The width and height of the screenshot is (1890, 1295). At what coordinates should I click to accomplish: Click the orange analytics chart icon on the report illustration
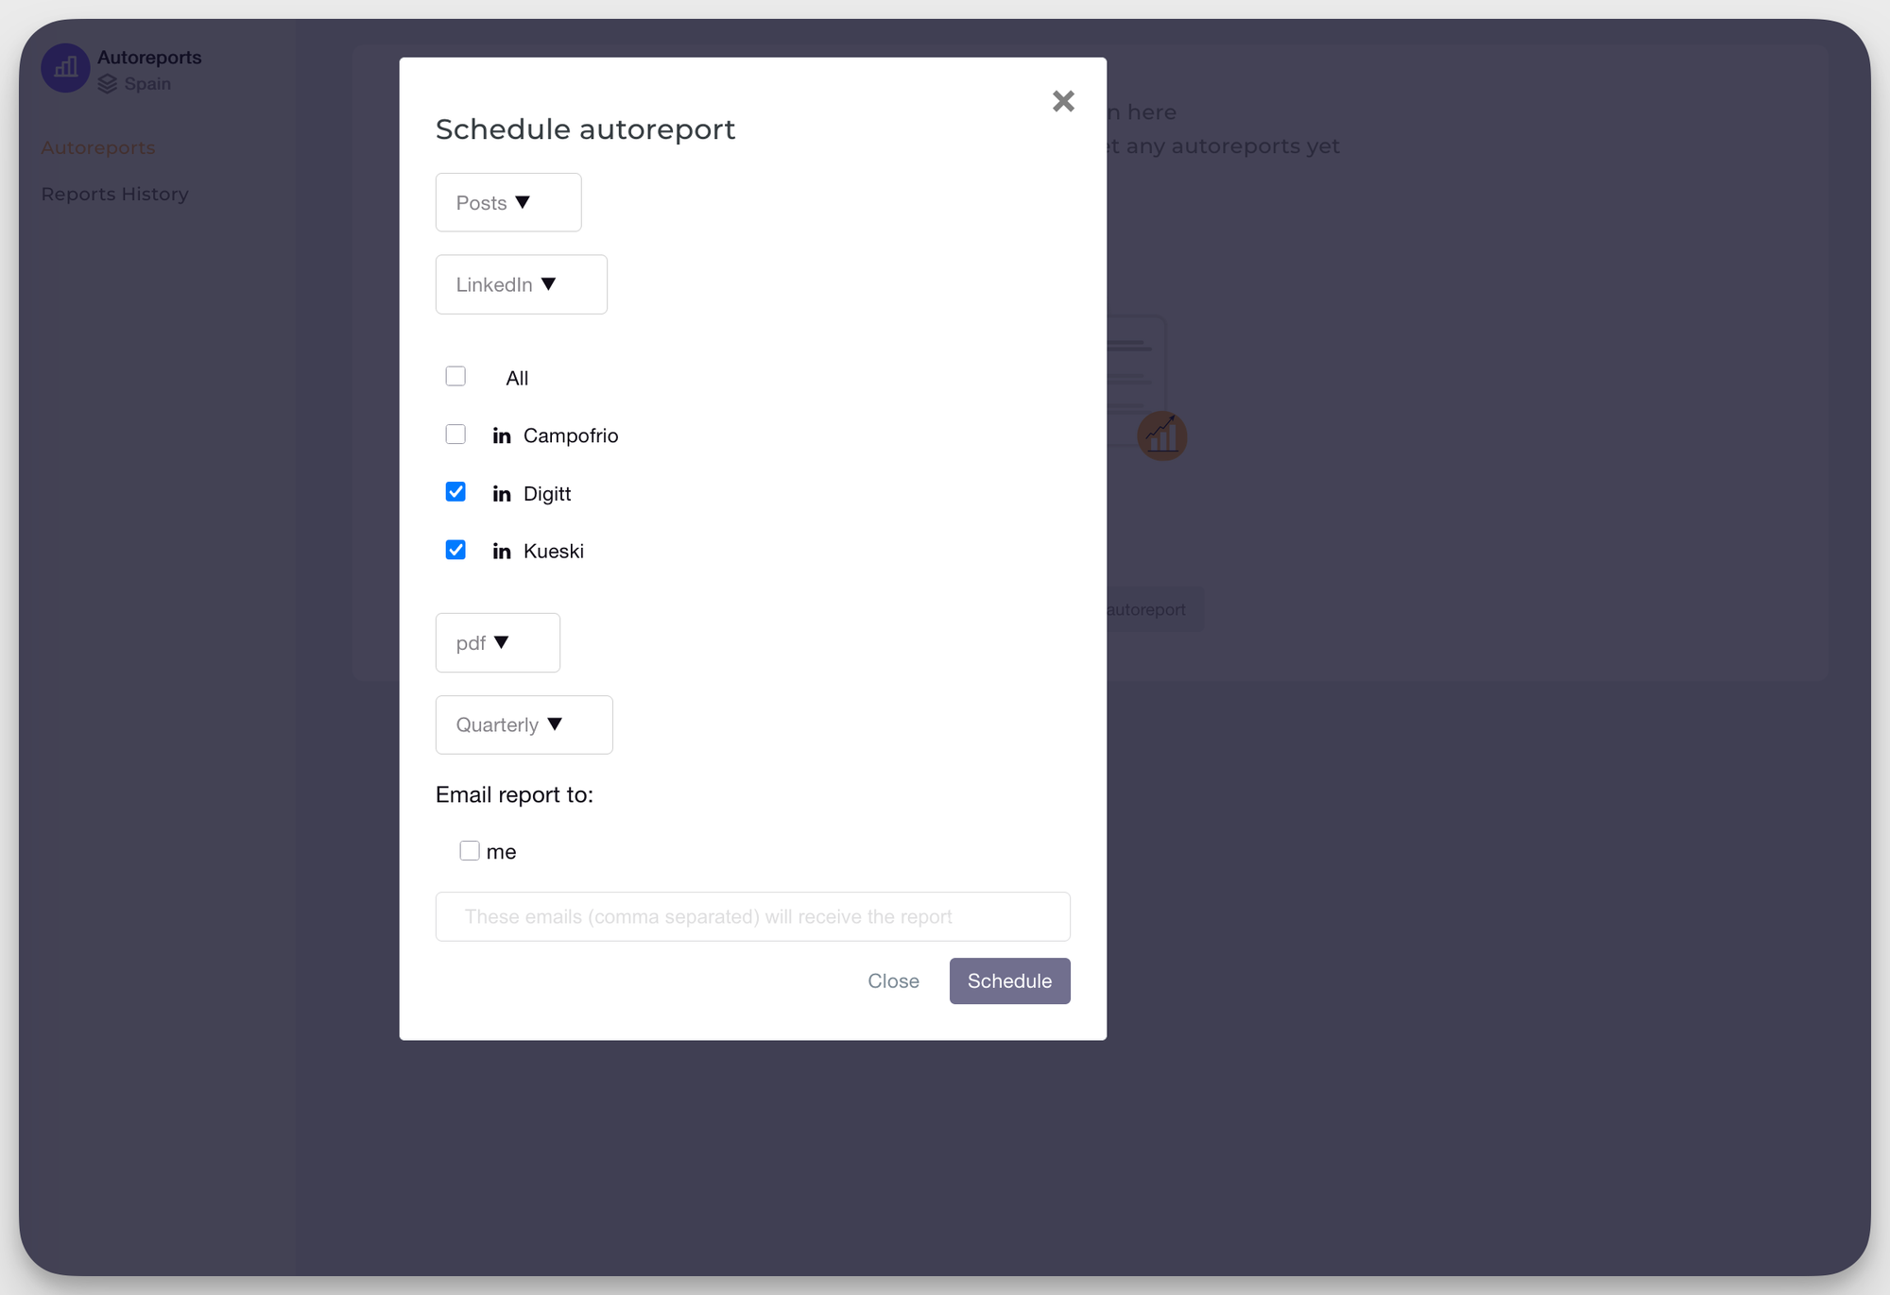tap(1162, 435)
